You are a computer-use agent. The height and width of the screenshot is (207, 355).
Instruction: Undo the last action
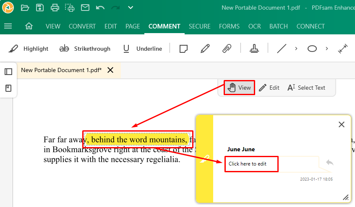[100, 8]
